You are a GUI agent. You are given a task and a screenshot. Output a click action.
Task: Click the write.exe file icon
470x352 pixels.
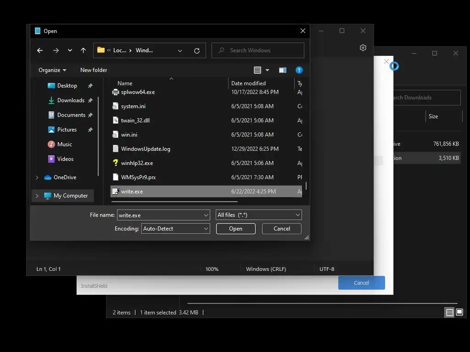click(115, 191)
